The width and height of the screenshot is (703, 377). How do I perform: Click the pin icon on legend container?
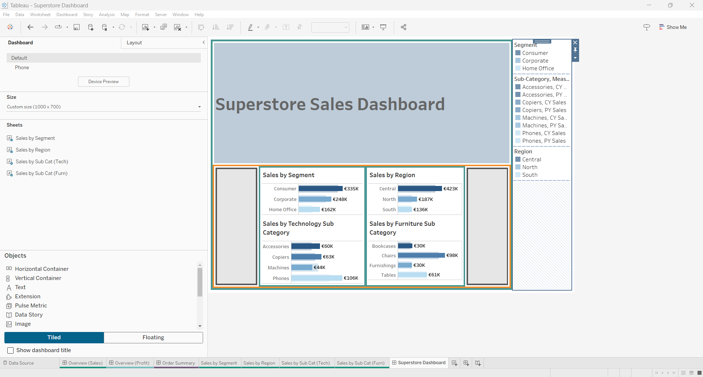(575, 50)
